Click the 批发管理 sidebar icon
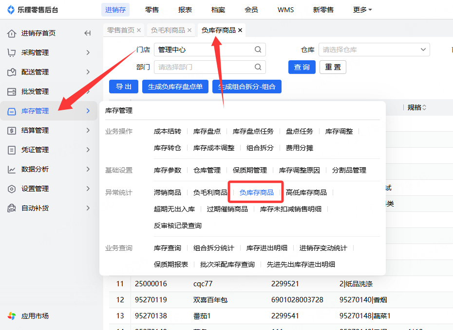 pos(12,91)
